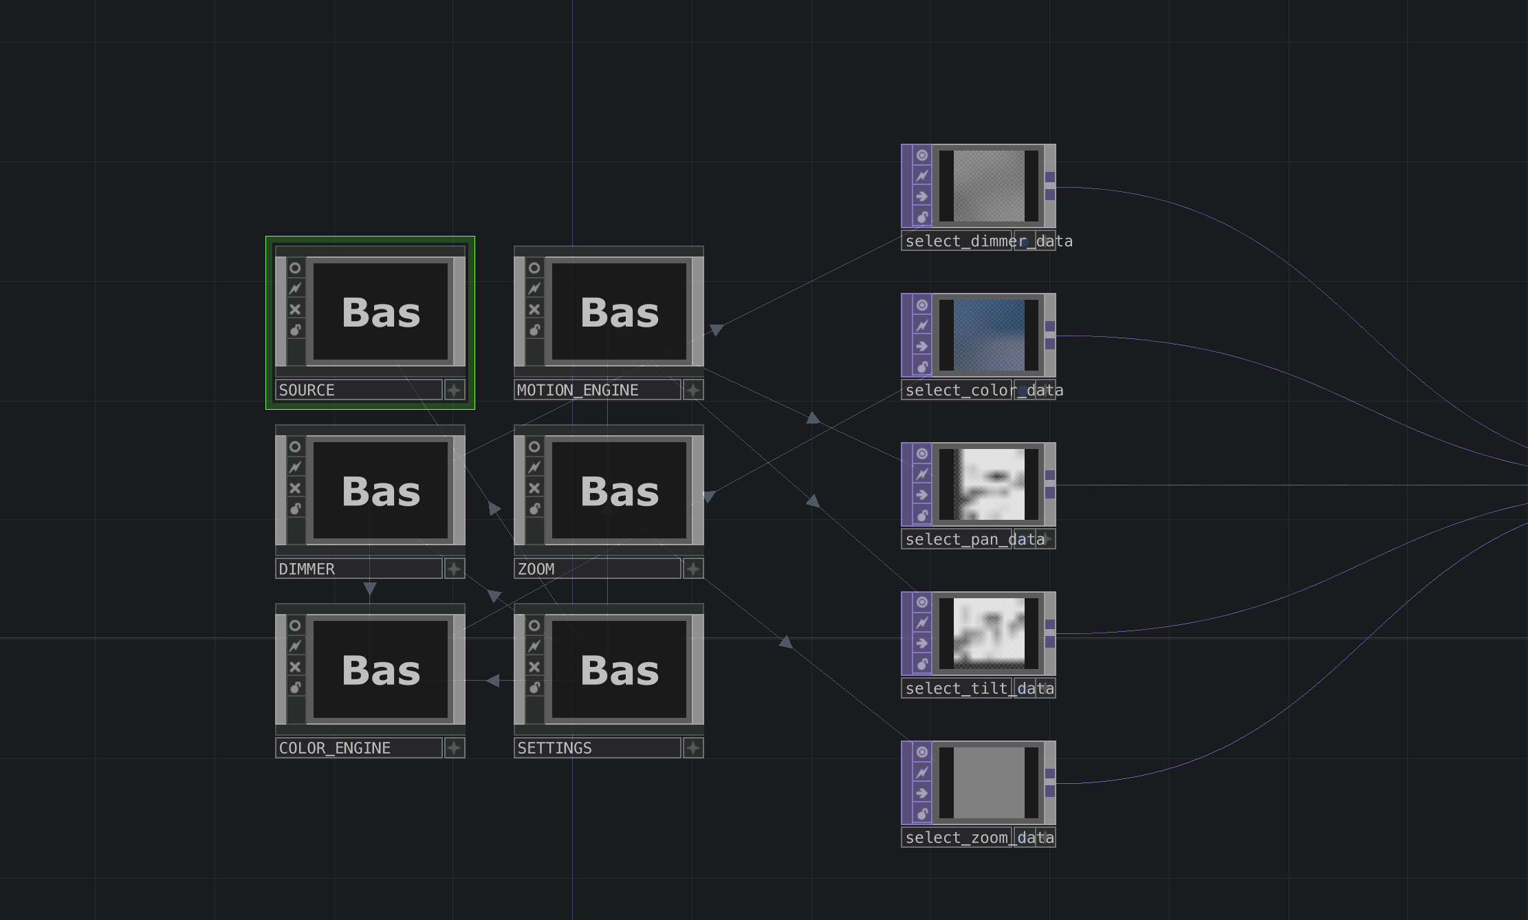This screenshot has height=920, width=1528.
Task: Click the export arrow flag on select_color_data
Action: pos(921,345)
